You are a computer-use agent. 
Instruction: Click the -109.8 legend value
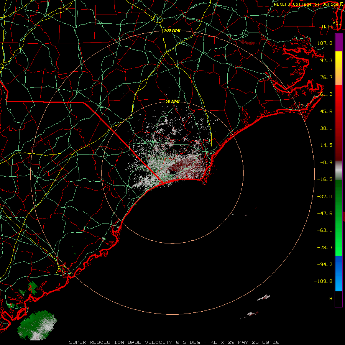[x=323, y=281]
